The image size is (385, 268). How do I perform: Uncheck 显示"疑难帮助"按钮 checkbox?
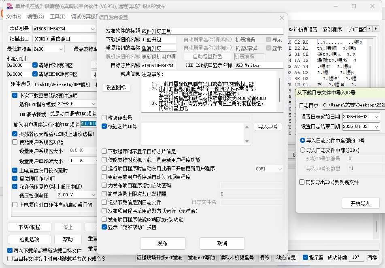point(104,227)
